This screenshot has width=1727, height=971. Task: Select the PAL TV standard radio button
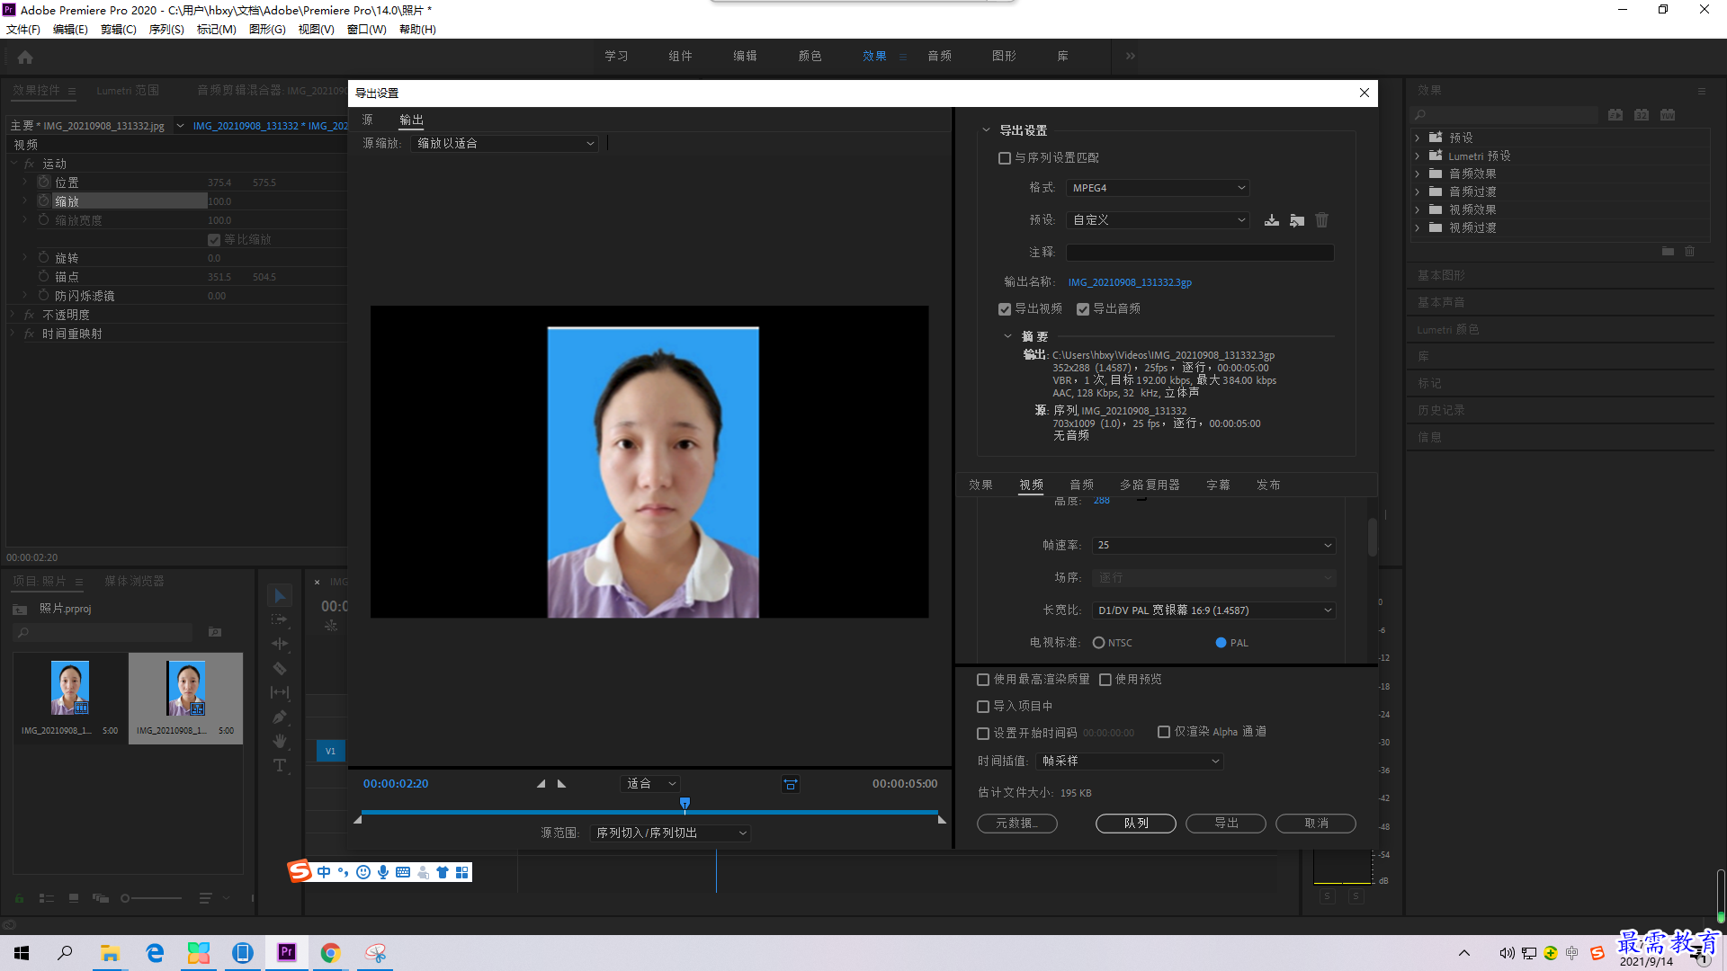click(x=1221, y=643)
